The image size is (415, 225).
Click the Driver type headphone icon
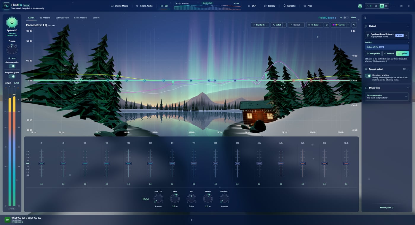click(366, 88)
